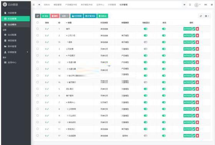The height and width of the screenshot is (145, 215).
Task: Open the column display dropdown at upper right
Action: (x=207, y=16)
